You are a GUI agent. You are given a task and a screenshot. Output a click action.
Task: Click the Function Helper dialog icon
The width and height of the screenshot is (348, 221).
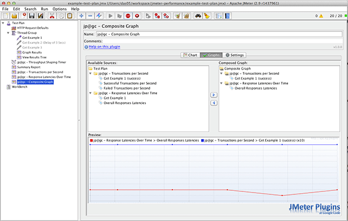click(219, 16)
